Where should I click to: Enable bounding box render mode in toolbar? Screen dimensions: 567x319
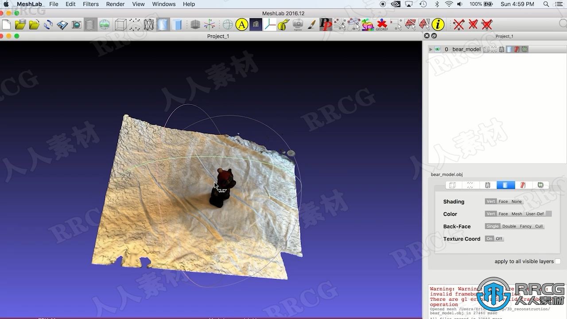pos(120,24)
